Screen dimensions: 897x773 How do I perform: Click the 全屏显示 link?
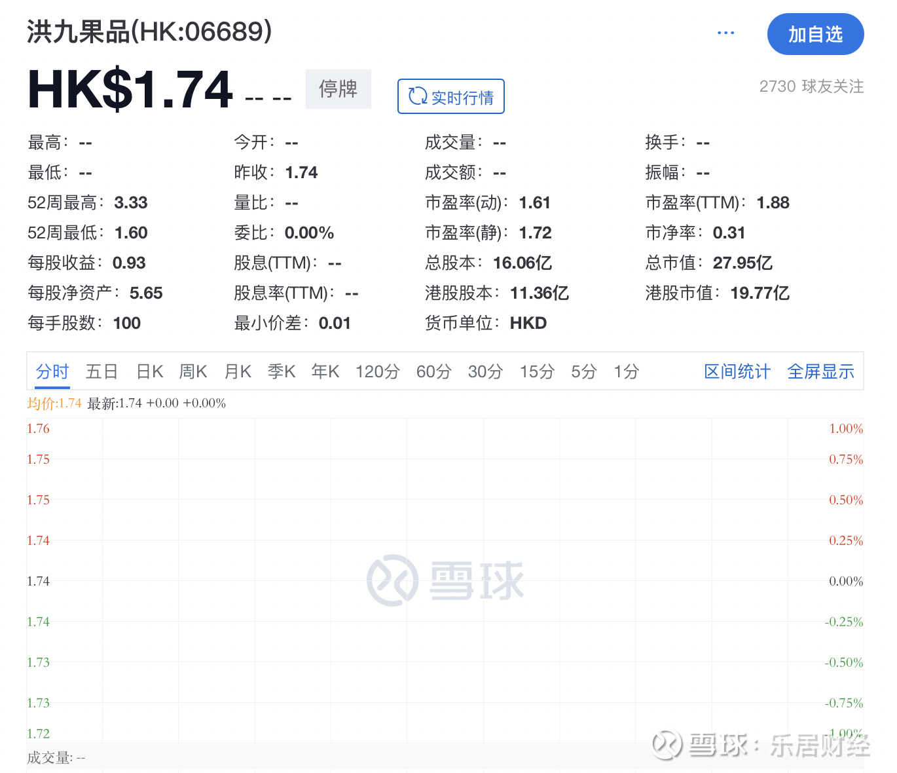(821, 372)
